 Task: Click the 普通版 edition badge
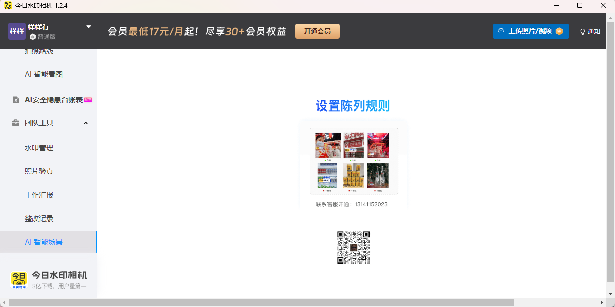point(43,37)
